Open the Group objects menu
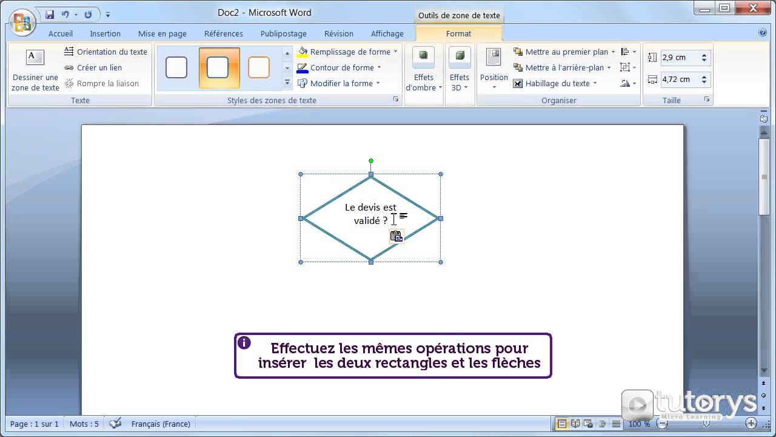 point(628,67)
